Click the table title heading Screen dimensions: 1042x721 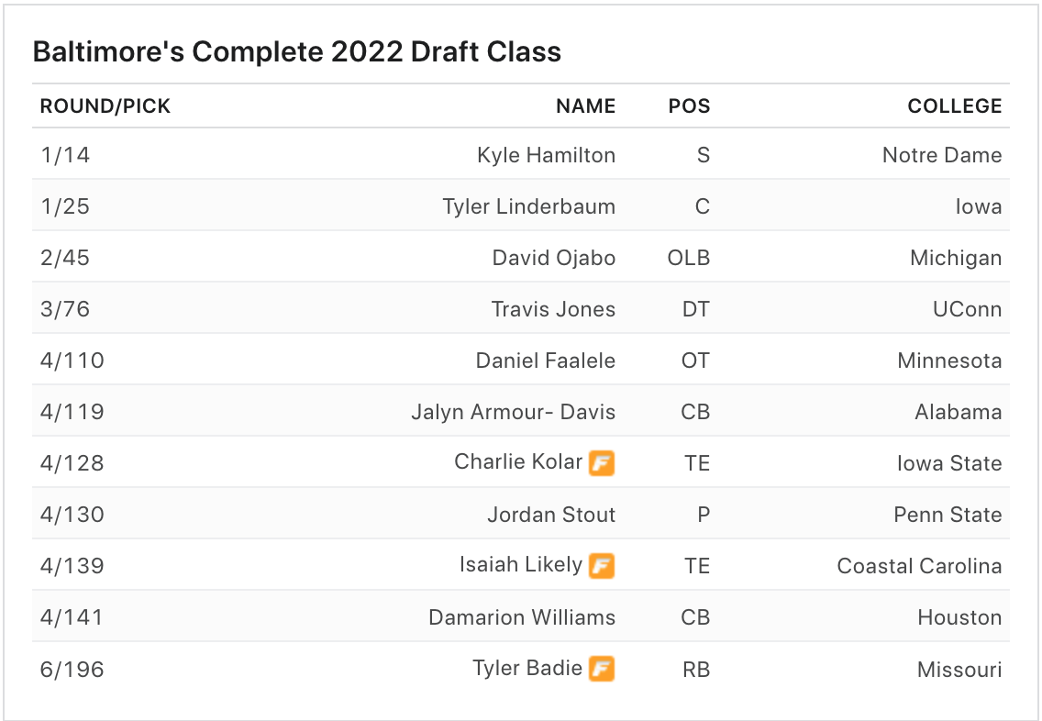[x=296, y=51]
